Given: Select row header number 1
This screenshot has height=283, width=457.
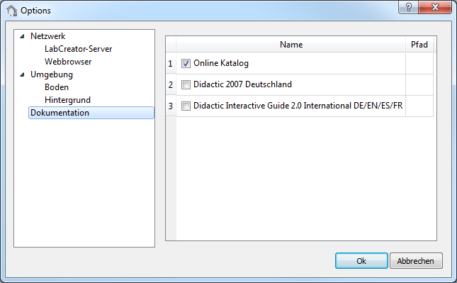Looking at the screenshot, I should [x=171, y=63].
